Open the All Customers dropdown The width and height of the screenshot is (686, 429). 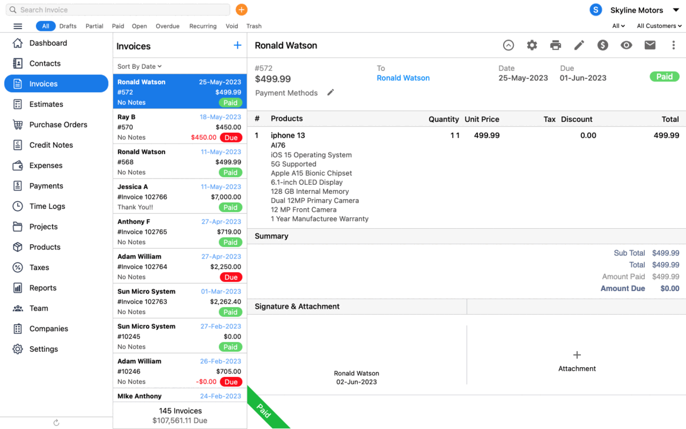pyautogui.click(x=659, y=26)
